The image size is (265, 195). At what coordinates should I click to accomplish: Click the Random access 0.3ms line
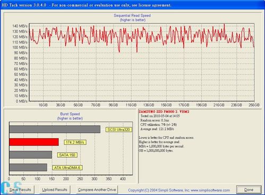click(155, 121)
